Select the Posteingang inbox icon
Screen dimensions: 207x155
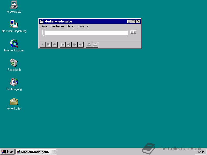point(14,84)
